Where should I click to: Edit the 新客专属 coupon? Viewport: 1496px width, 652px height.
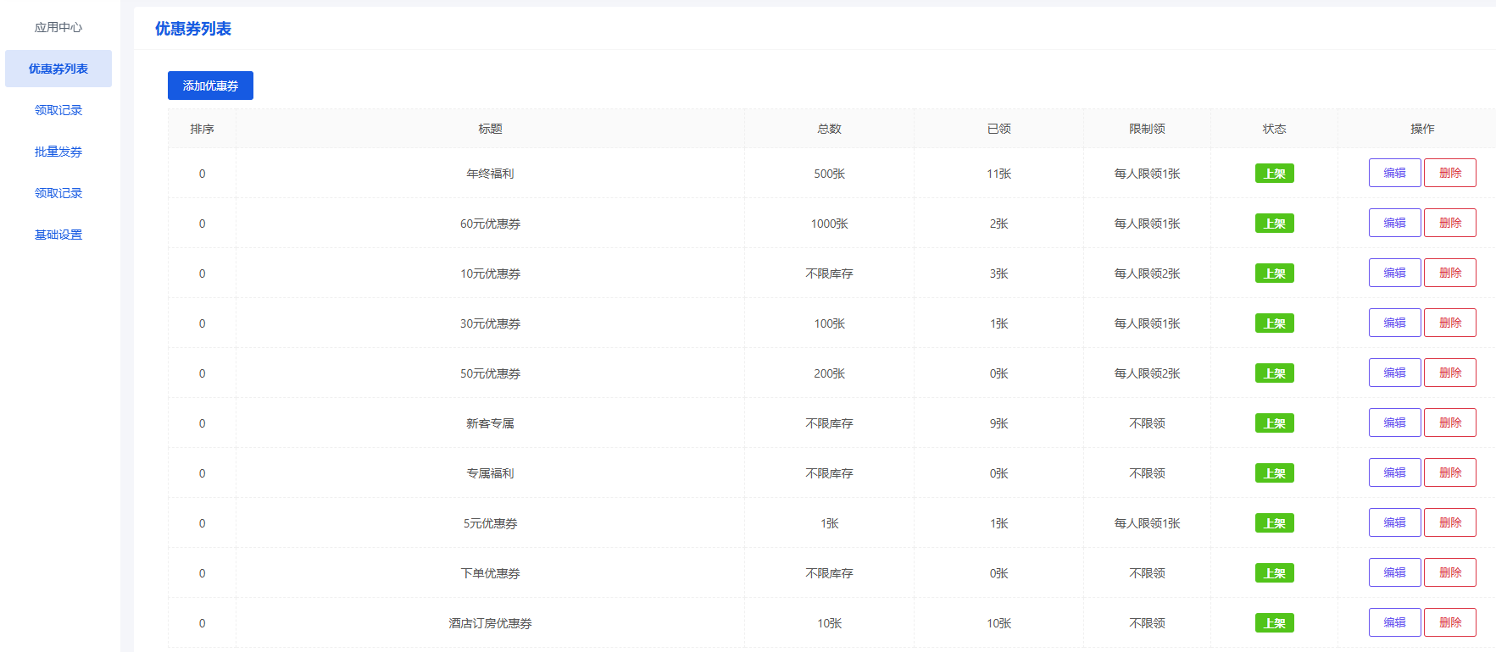pyautogui.click(x=1394, y=423)
